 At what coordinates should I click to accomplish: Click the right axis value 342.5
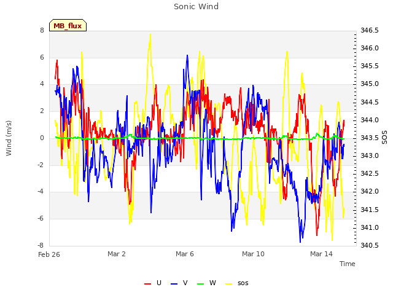(x=370, y=173)
